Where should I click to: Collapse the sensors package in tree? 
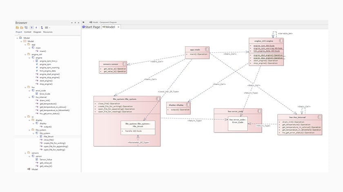pyautogui.click(x=25, y=153)
